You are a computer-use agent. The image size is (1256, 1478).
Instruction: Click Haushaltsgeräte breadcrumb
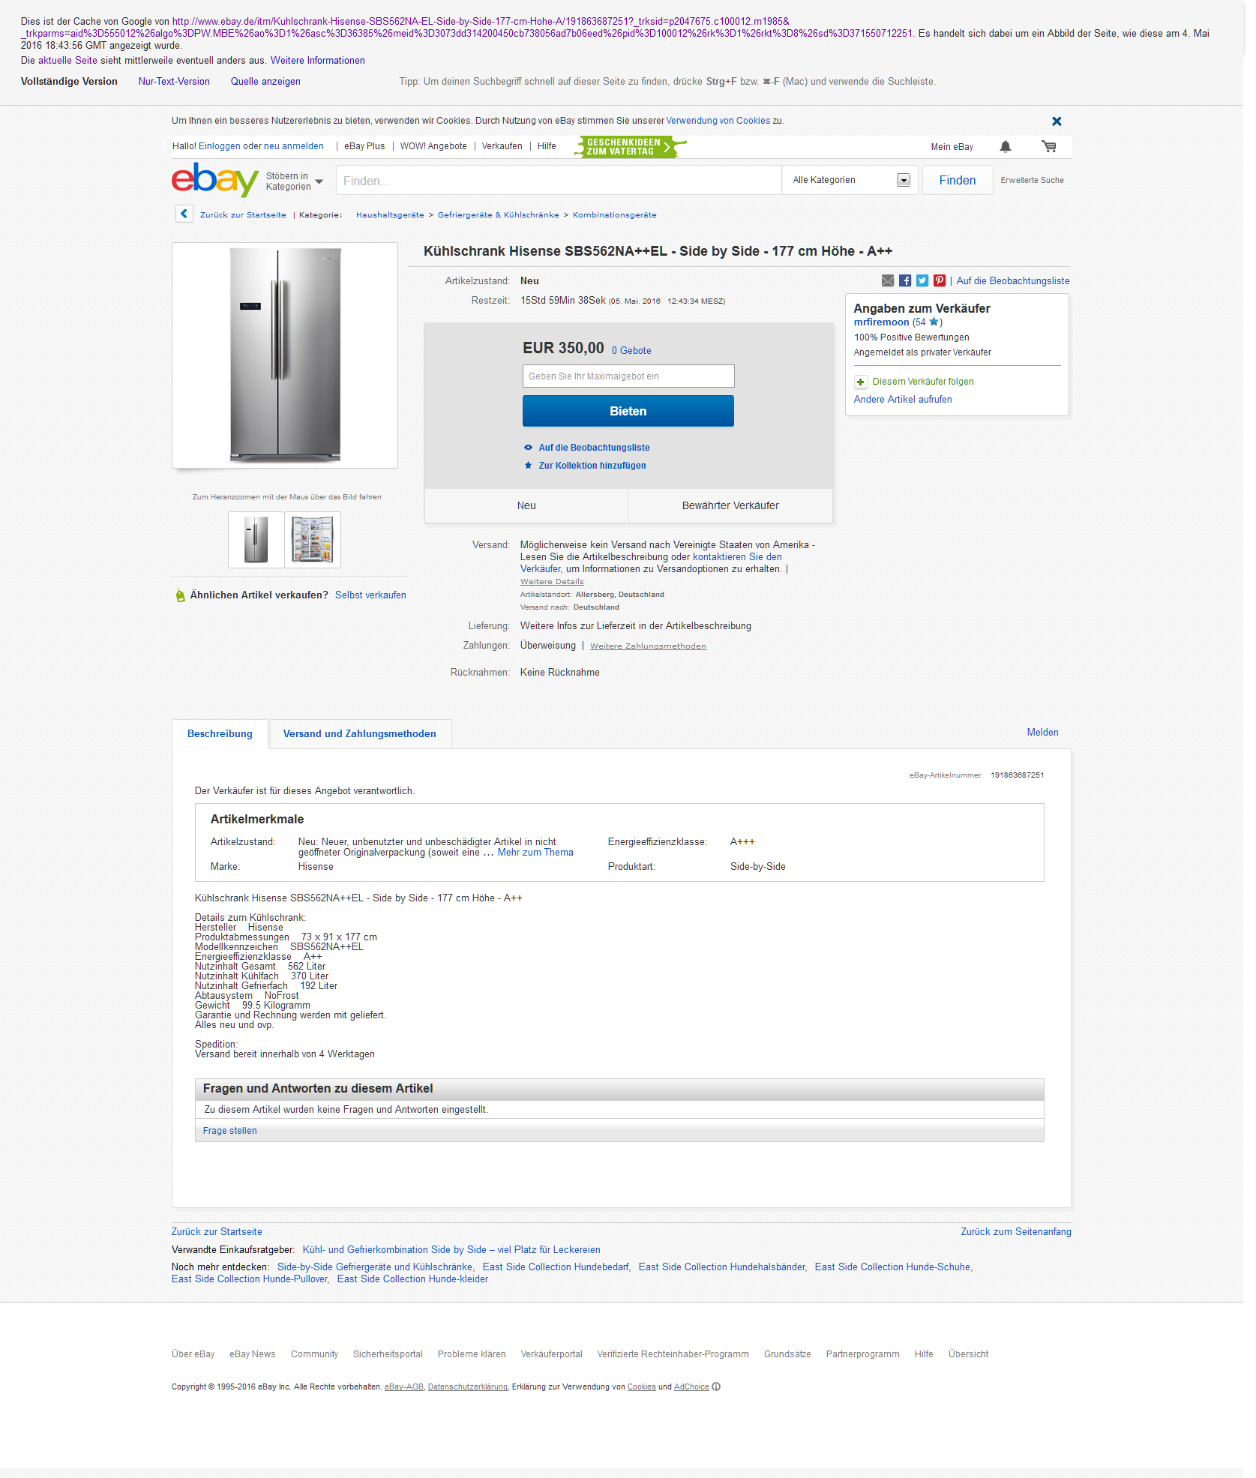pos(390,215)
